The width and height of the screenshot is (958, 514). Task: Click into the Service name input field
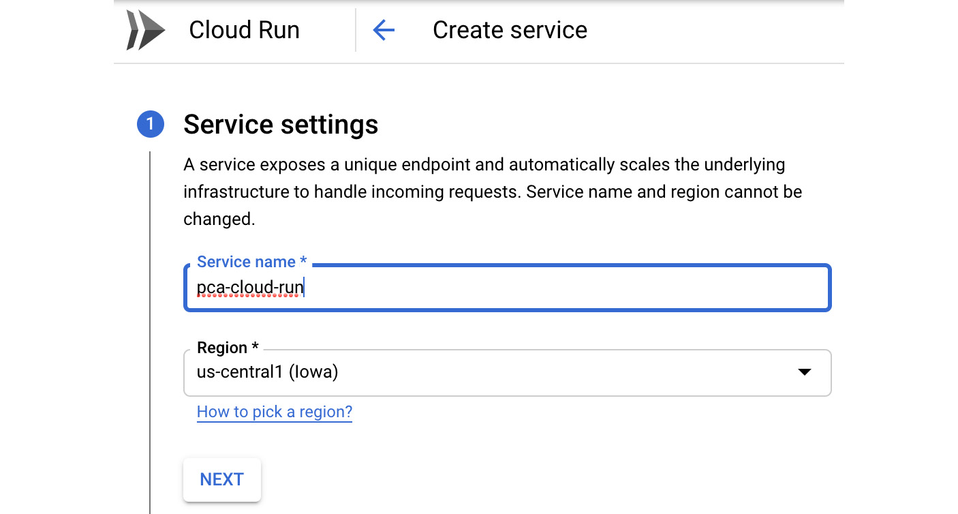click(508, 288)
